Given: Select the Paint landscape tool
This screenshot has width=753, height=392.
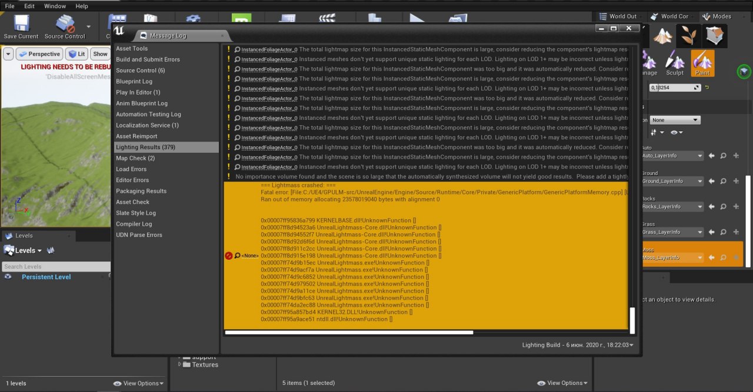Looking at the screenshot, I should tap(702, 63).
